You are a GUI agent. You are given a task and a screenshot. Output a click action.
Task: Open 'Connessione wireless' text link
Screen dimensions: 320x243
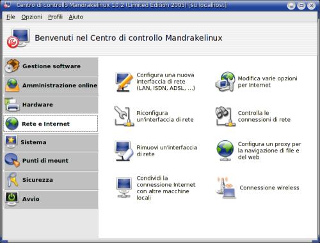click(x=269, y=188)
